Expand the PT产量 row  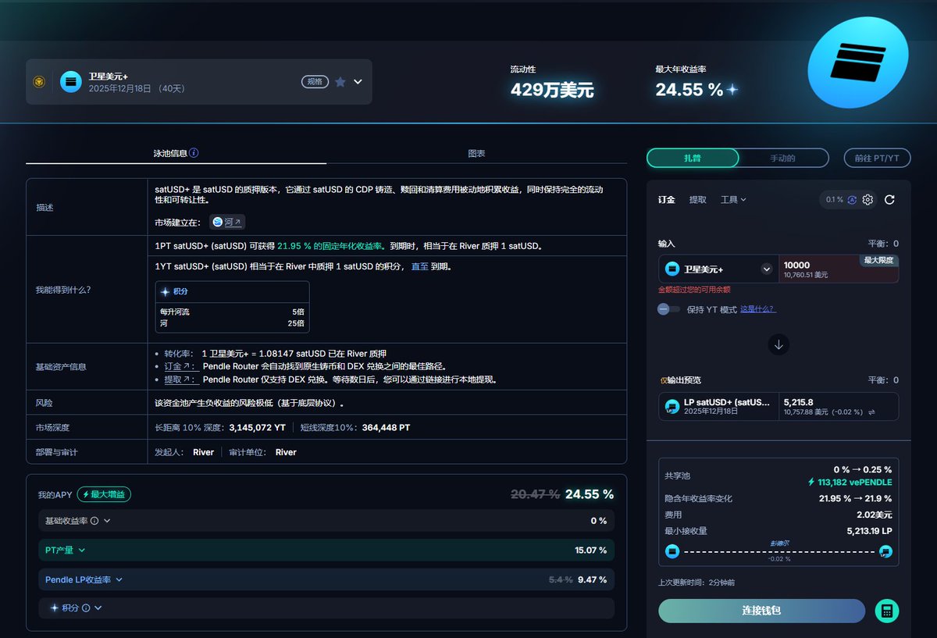[326, 550]
